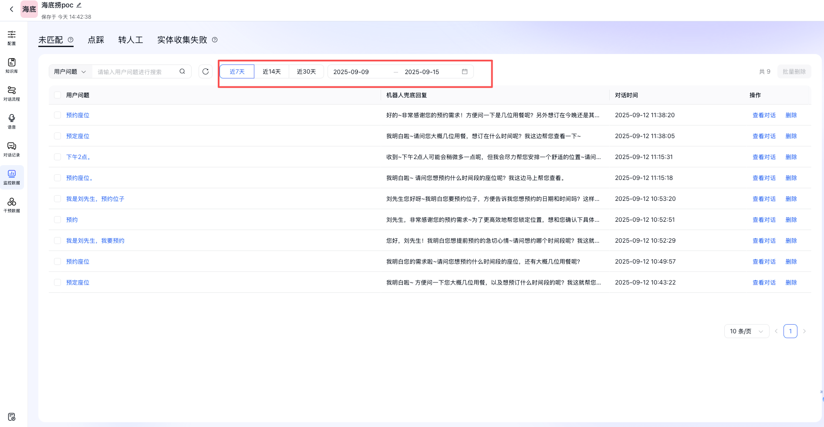查看「对话记录」列表
Viewport: 824px width, 427px height.
[x=12, y=149]
